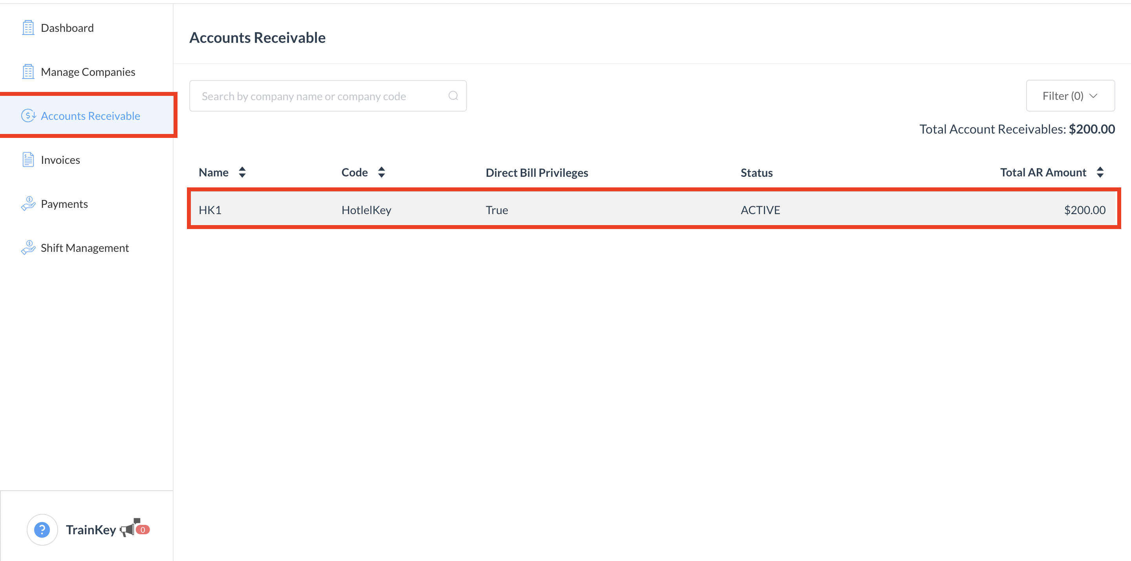Click the Direct Bill Privileges column header
1131x561 pixels.
tap(536, 172)
